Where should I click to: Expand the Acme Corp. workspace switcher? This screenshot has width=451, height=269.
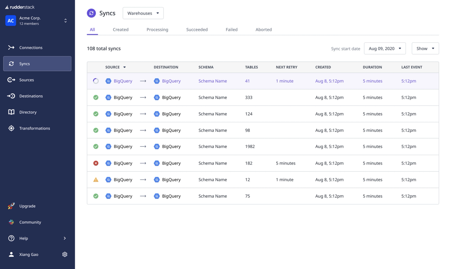coord(65,21)
